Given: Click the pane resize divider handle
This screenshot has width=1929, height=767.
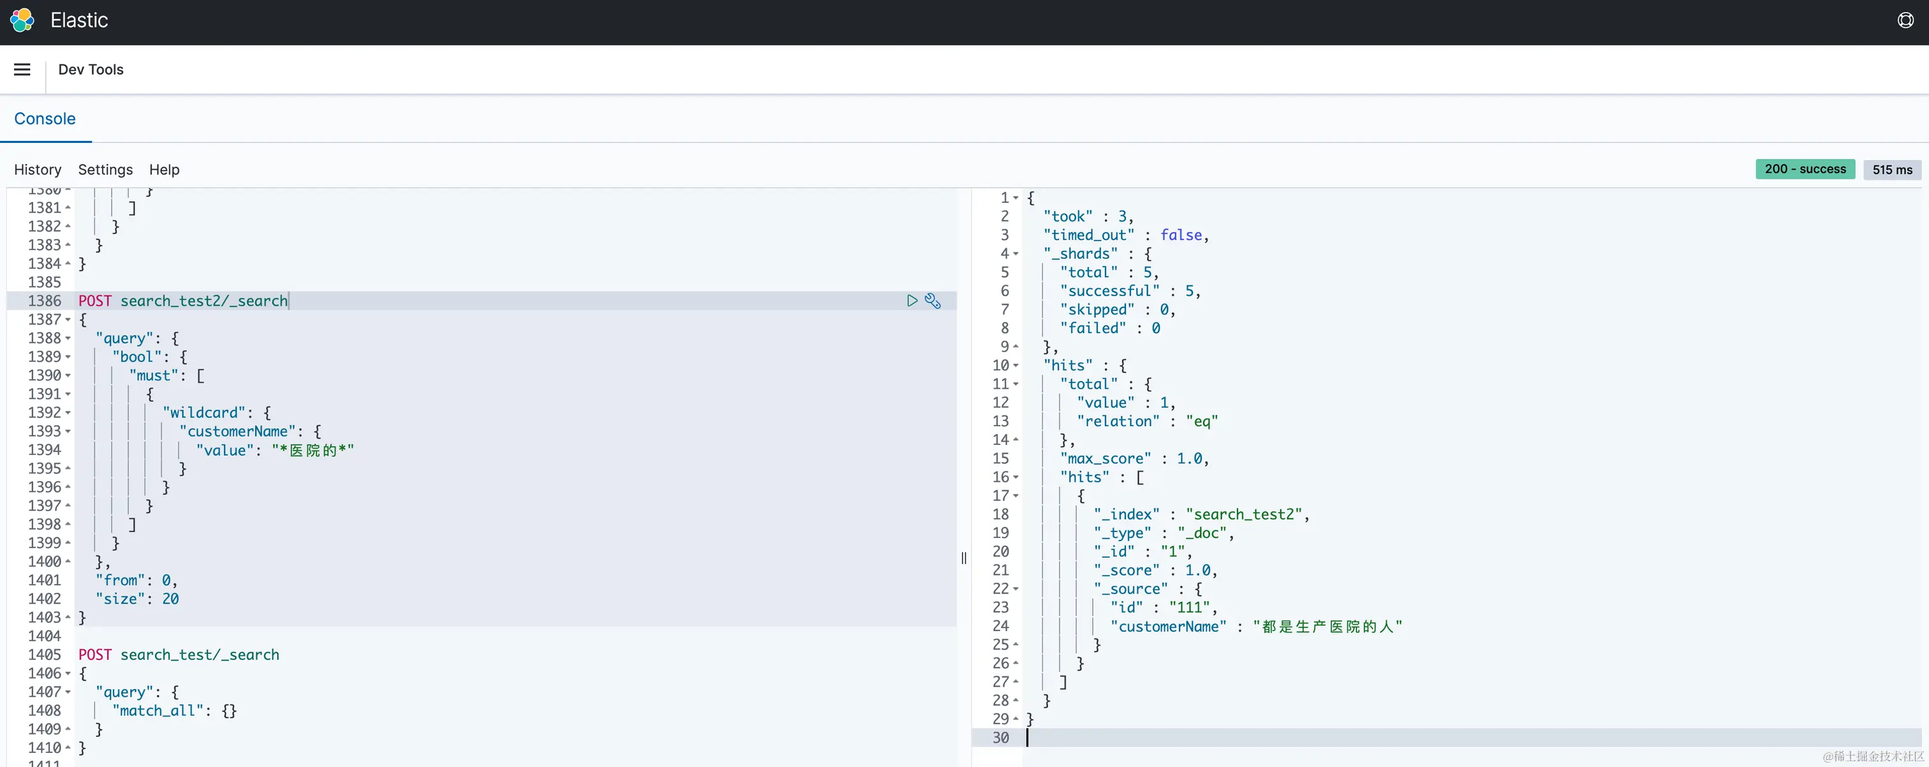Looking at the screenshot, I should [964, 557].
